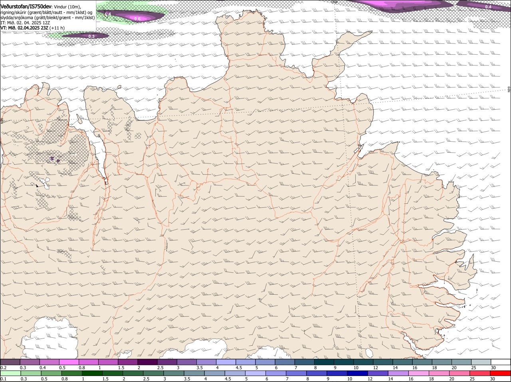
Task: Click the 'N99' latitude label at the left map edge
Action: click(2, 120)
